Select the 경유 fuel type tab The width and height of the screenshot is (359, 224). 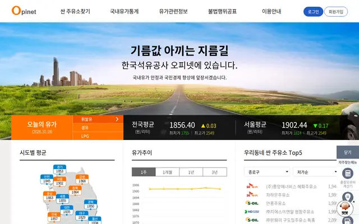click(x=98, y=128)
